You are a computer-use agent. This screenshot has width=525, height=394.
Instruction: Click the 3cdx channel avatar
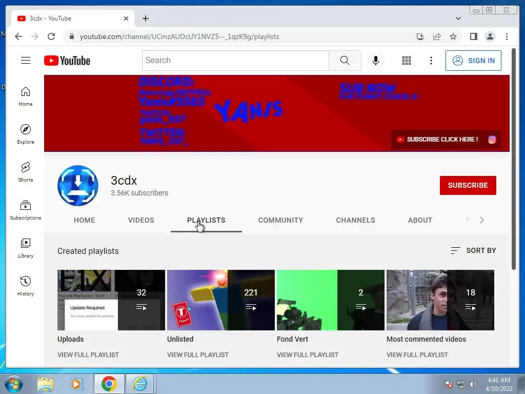click(78, 186)
